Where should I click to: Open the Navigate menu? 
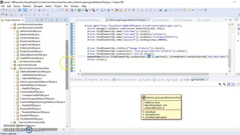pos(38,6)
